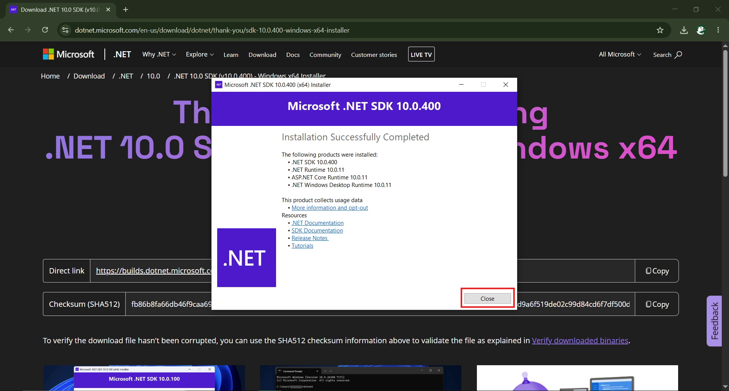Click the browser address bar URL
The width and height of the screenshot is (729, 391).
point(212,30)
